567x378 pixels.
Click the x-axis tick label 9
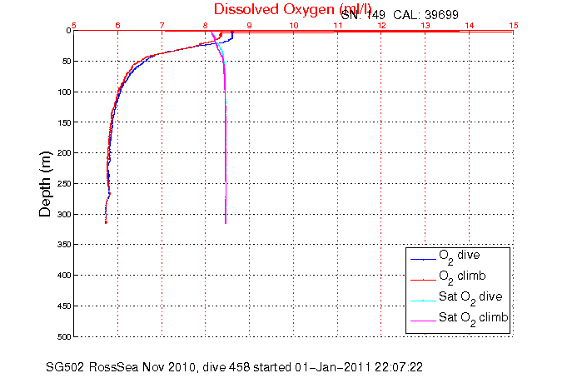249,25
